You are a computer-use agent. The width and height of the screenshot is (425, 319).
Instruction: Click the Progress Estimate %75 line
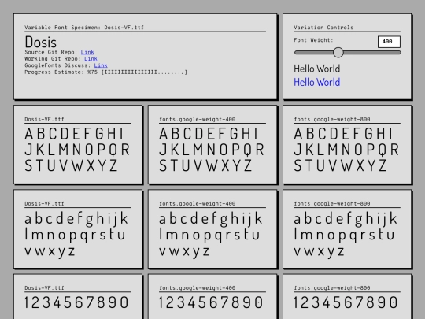tap(105, 72)
